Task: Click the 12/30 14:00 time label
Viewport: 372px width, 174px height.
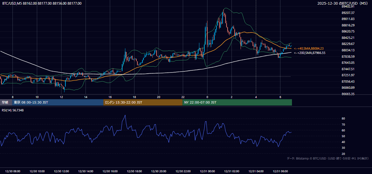Action: [86, 171]
